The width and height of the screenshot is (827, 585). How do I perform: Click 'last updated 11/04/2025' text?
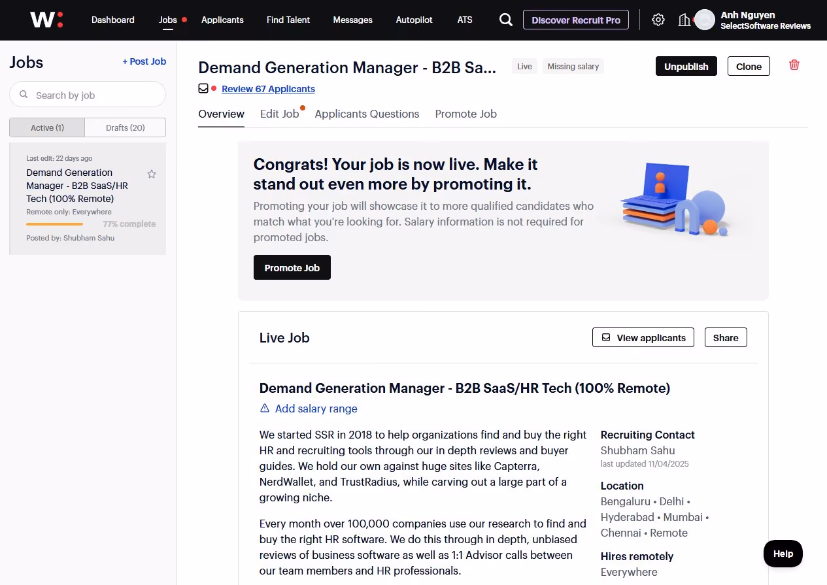coord(645,464)
